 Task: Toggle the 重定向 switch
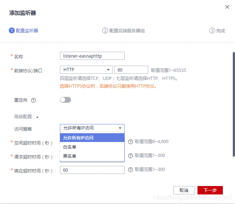65,100
